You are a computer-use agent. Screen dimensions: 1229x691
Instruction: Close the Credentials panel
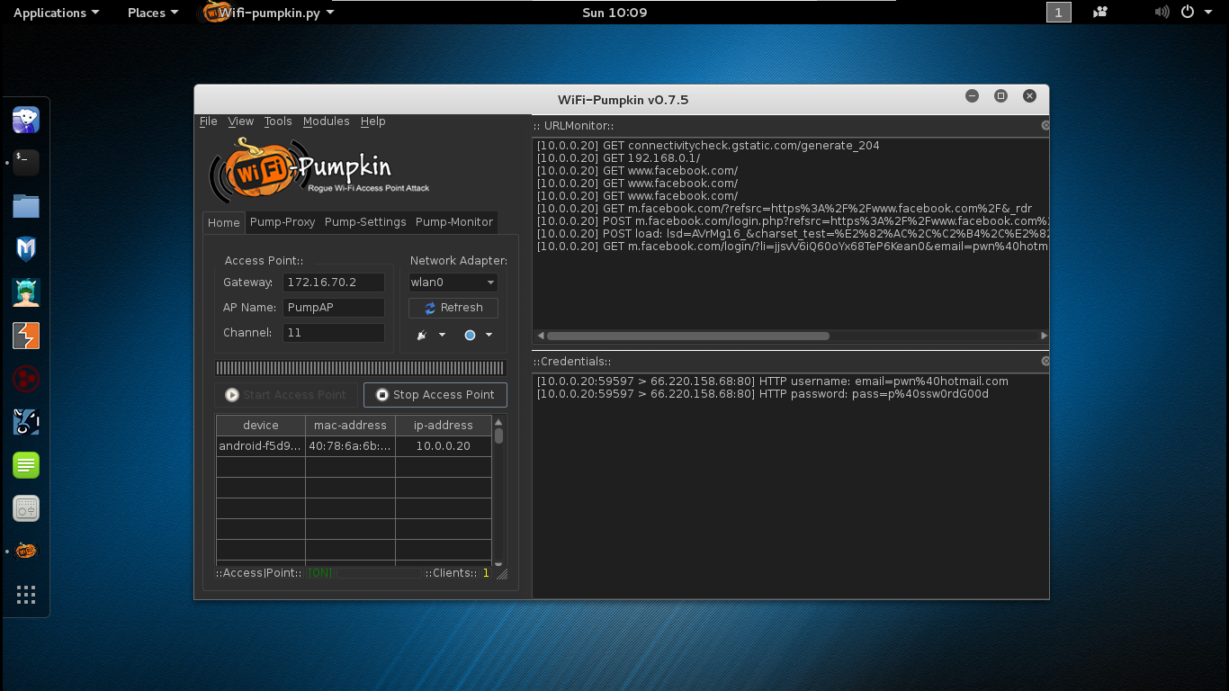coord(1045,361)
